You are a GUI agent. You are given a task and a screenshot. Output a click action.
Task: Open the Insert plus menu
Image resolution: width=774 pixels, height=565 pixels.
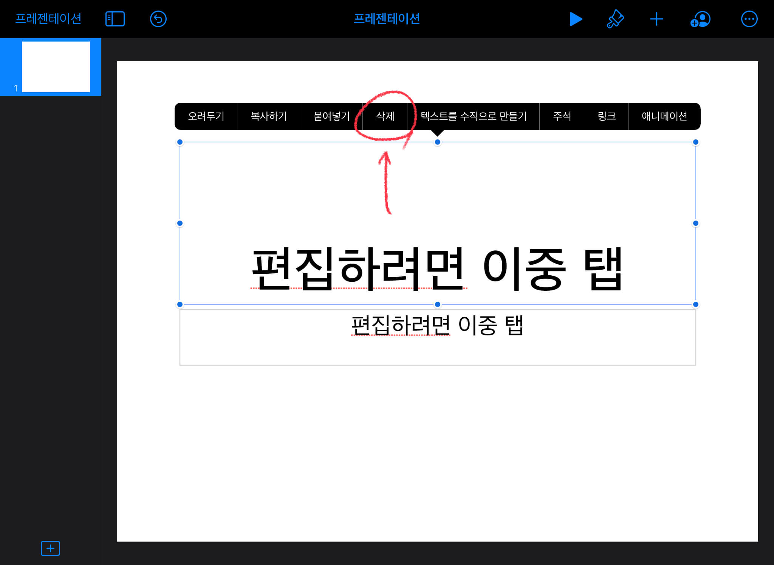point(656,19)
